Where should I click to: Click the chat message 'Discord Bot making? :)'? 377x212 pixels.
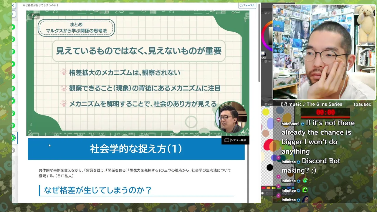point(311,165)
